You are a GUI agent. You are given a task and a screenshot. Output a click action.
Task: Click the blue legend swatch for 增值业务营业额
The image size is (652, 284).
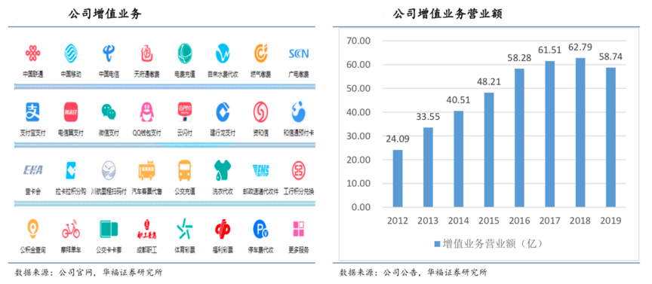pos(437,244)
